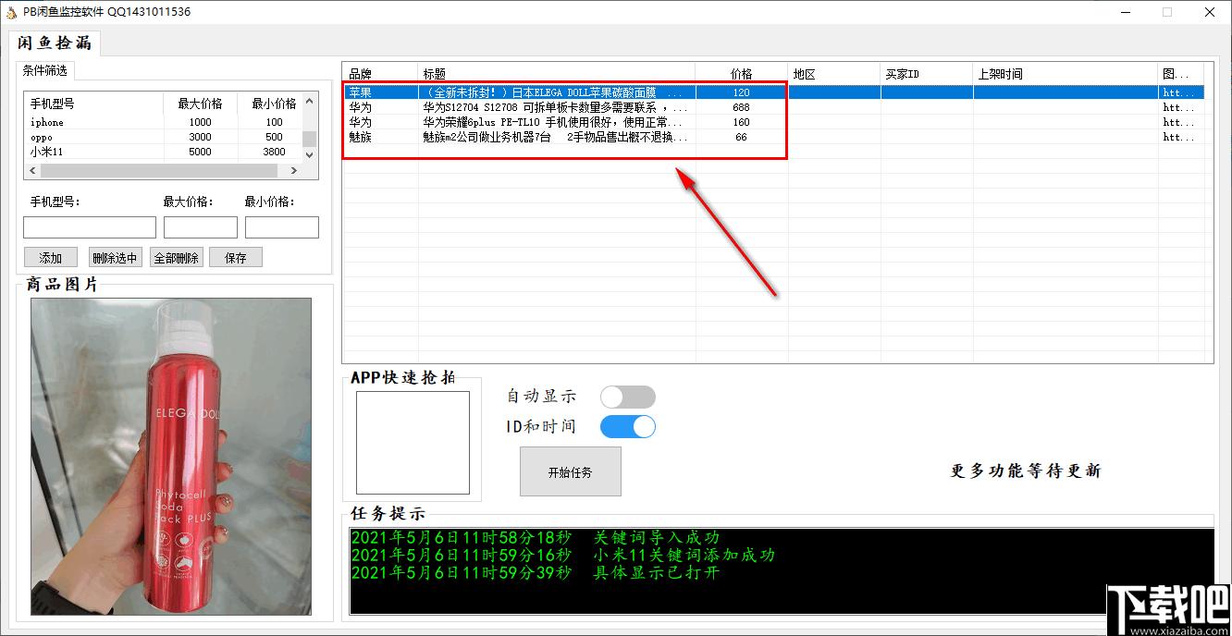This screenshot has height=636, width=1232.
Task: Click the 上架时间 column header
Action: [x=1066, y=74]
